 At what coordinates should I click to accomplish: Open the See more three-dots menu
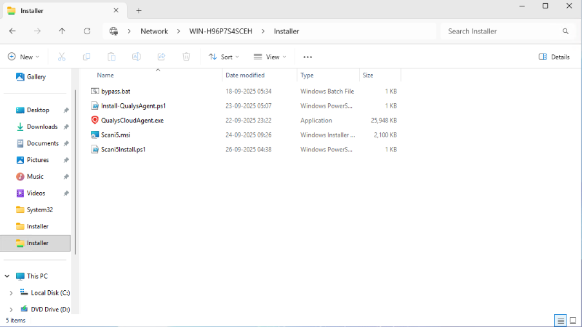pyautogui.click(x=307, y=57)
